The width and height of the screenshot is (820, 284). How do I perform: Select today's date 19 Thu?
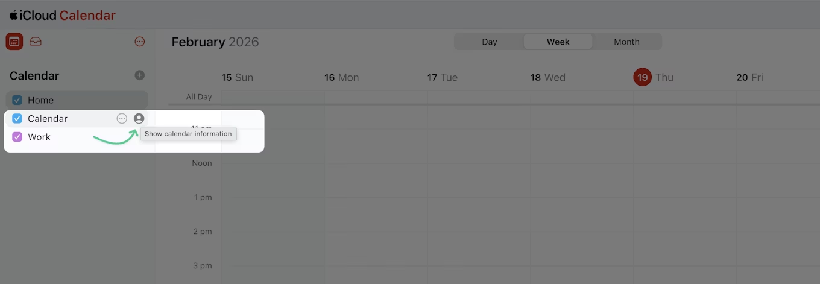[x=643, y=77]
